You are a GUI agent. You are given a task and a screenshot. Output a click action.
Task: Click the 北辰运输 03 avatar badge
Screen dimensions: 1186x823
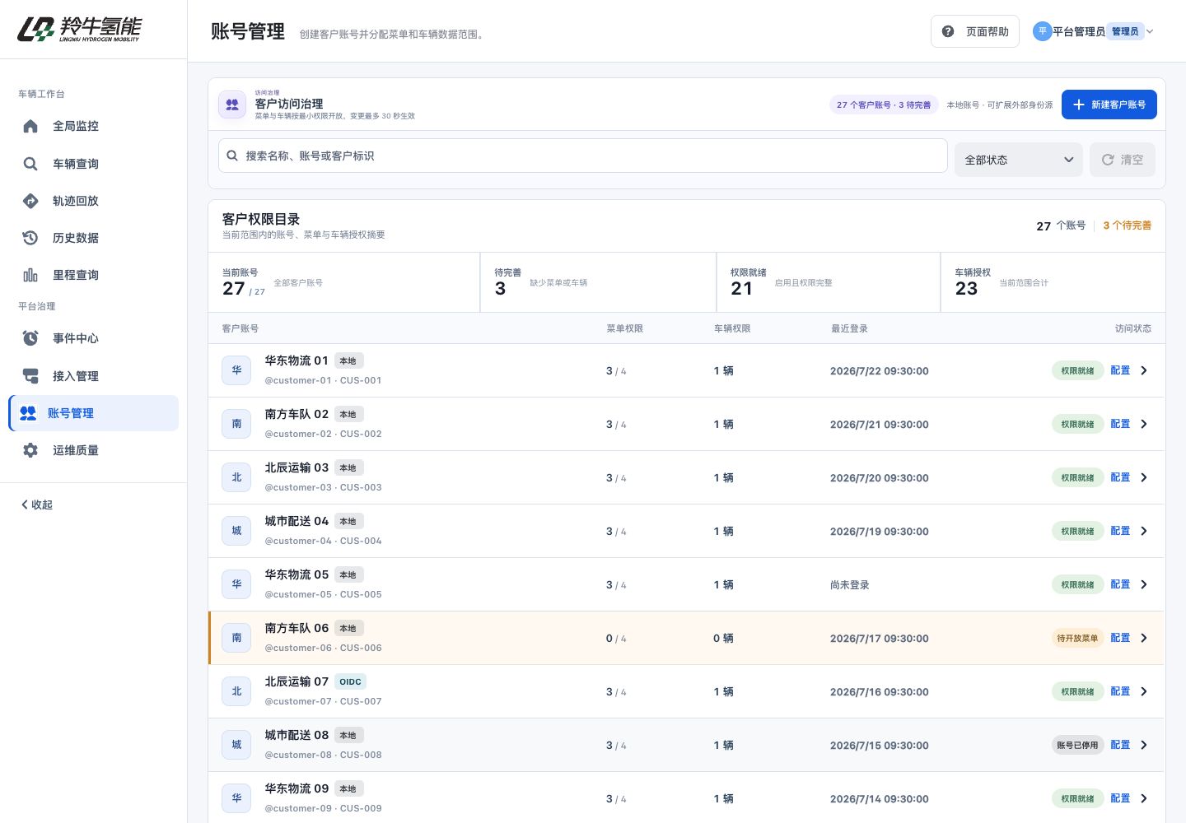pyautogui.click(x=236, y=477)
